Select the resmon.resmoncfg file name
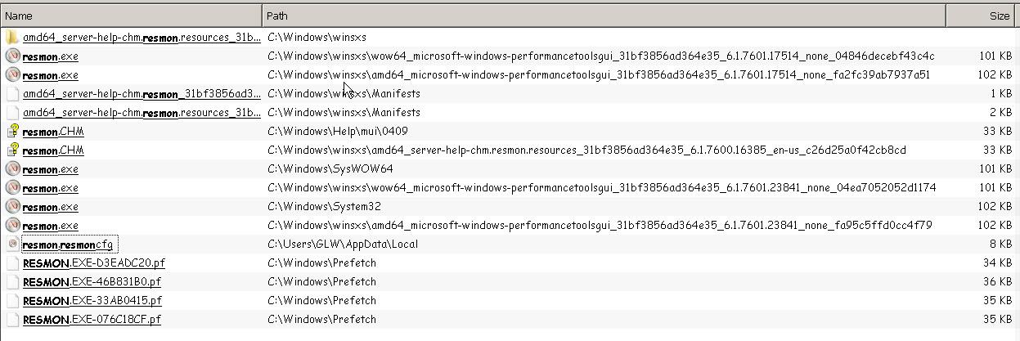Viewport: 1020px width, 341px height. [x=68, y=245]
